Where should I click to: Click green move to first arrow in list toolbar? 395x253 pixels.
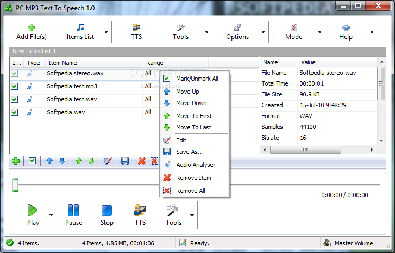[x=79, y=161]
